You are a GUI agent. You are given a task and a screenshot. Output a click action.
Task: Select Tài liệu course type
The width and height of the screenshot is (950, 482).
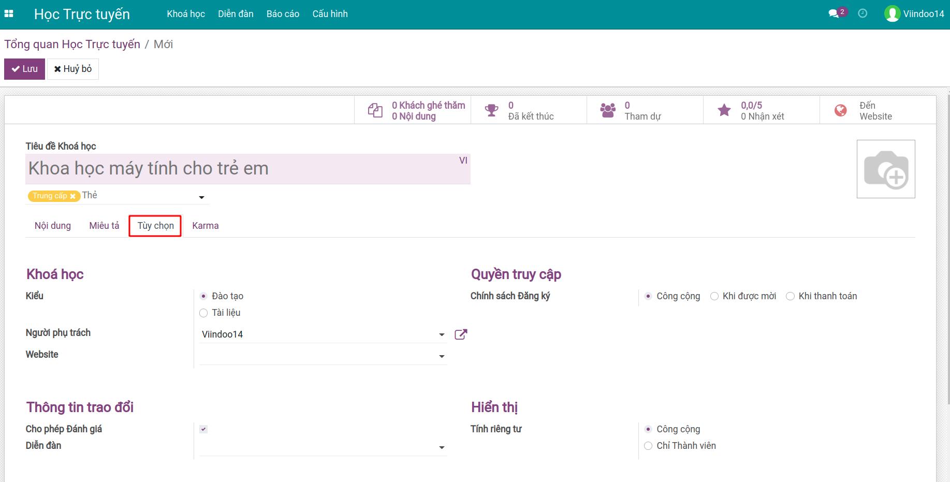click(x=203, y=313)
